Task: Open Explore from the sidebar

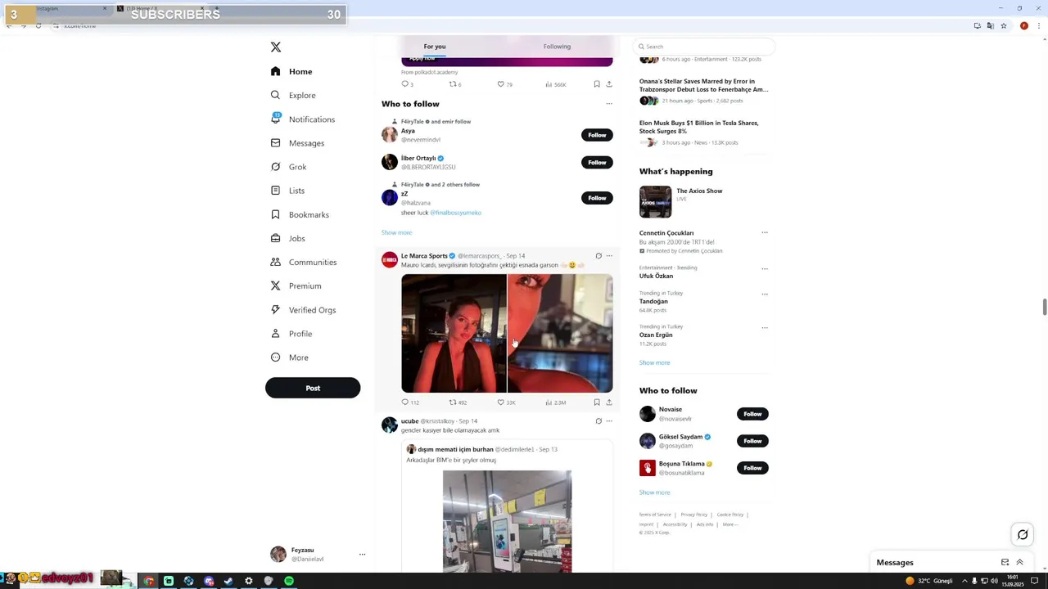Action: pos(293,95)
